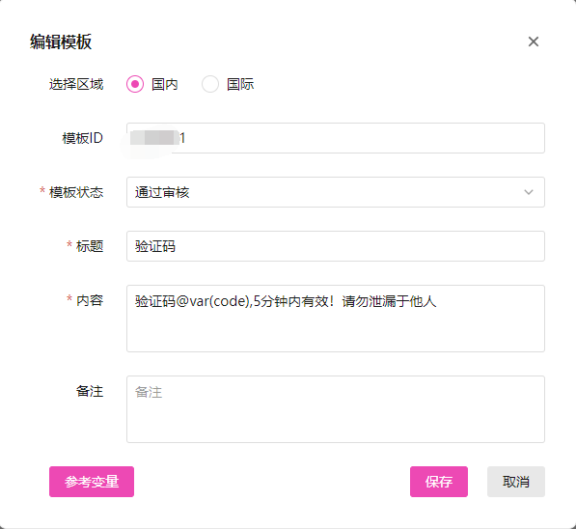Click the chevron arrow in 模板状态 select

click(529, 192)
